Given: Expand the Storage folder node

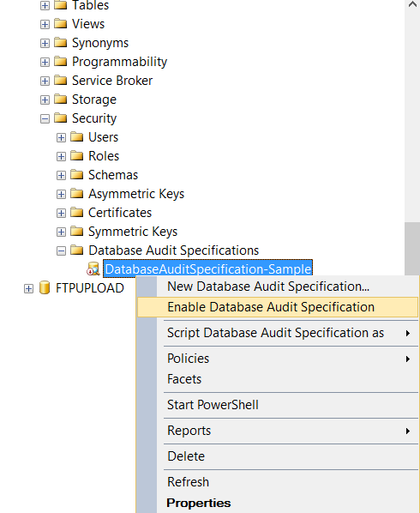Looking at the screenshot, I should point(45,100).
